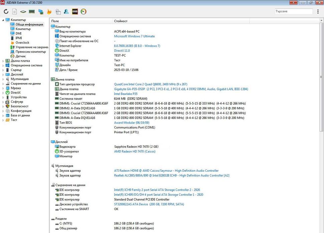Select the Дата / Време row

click(184, 70)
